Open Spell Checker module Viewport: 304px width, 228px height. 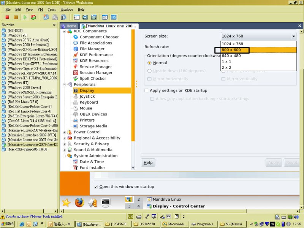click(93, 79)
